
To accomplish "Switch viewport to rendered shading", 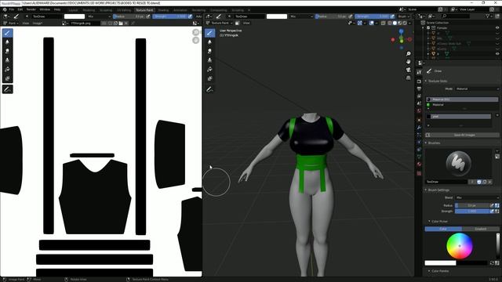I will coord(405,23).
